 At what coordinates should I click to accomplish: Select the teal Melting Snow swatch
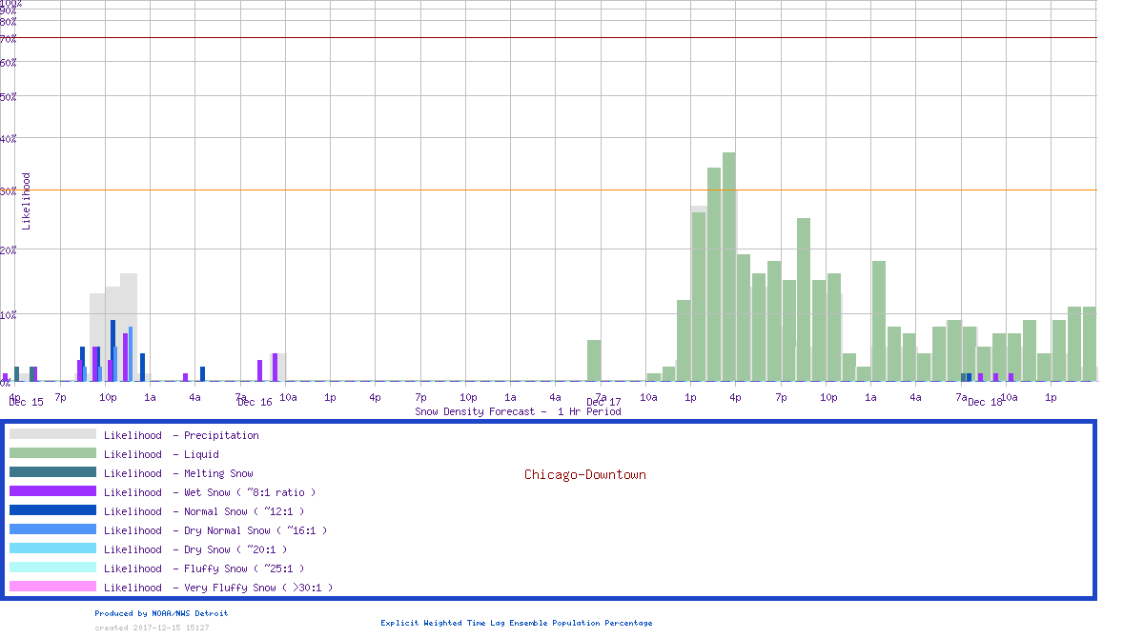click(52, 472)
